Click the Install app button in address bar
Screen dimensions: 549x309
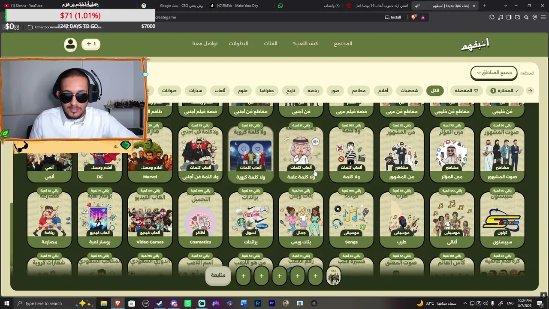point(393,17)
